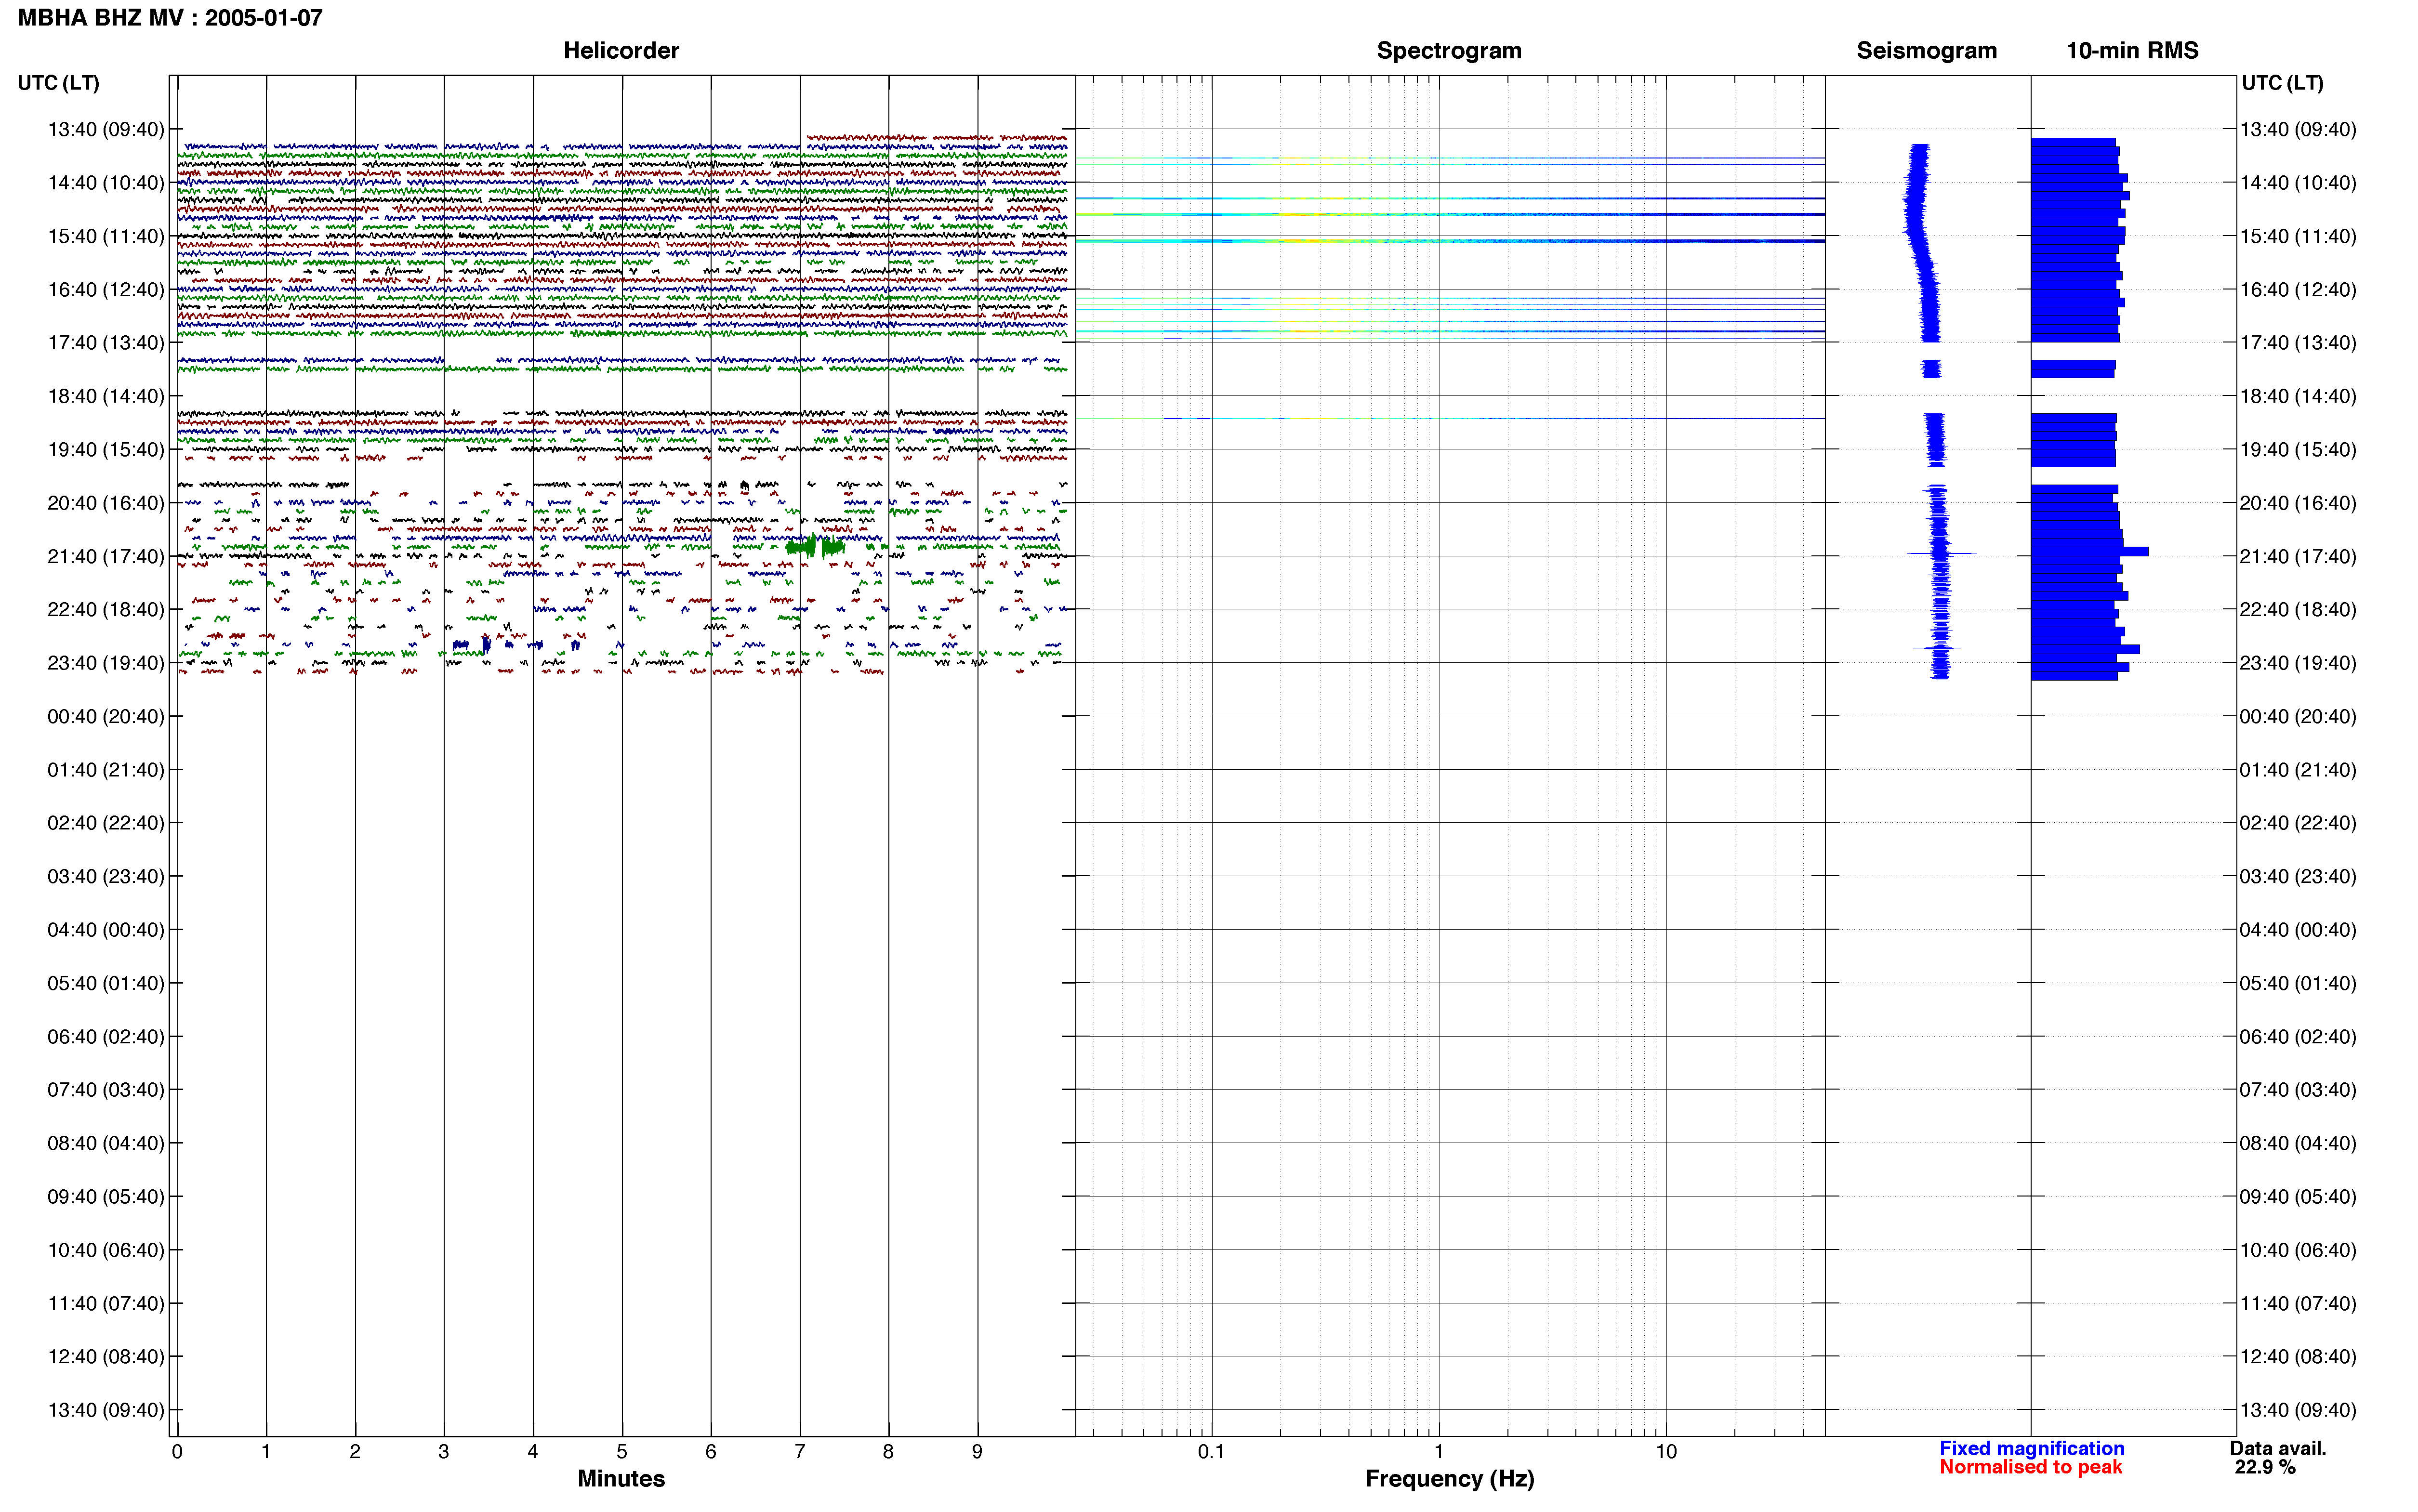The width and height of the screenshot is (2418, 1512).
Task: Click the right '16:40 (12:40)' time label
Action: pyautogui.click(x=2297, y=290)
